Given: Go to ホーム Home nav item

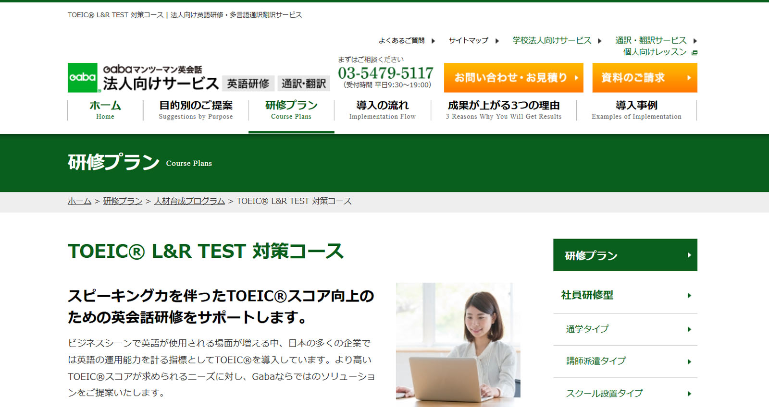Looking at the screenshot, I should coord(105,110).
